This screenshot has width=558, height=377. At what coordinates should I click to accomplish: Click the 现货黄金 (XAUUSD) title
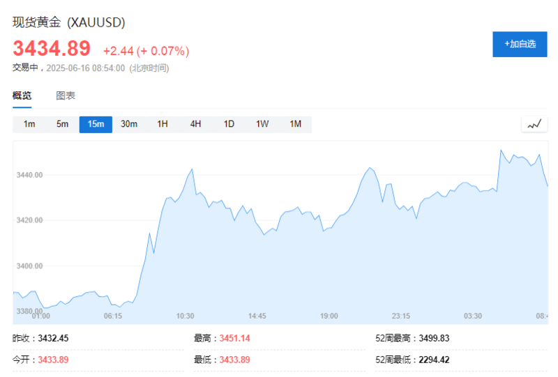tap(69, 22)
